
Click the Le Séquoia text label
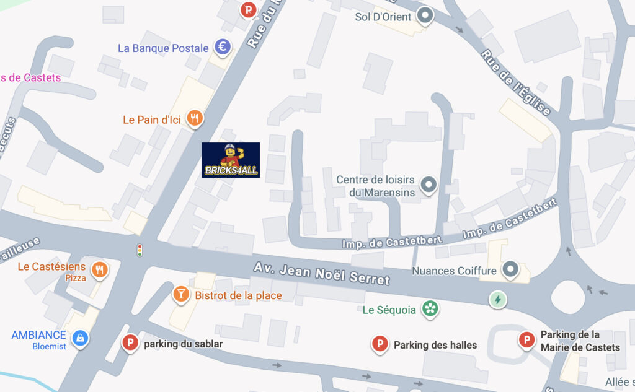(389, 310)
